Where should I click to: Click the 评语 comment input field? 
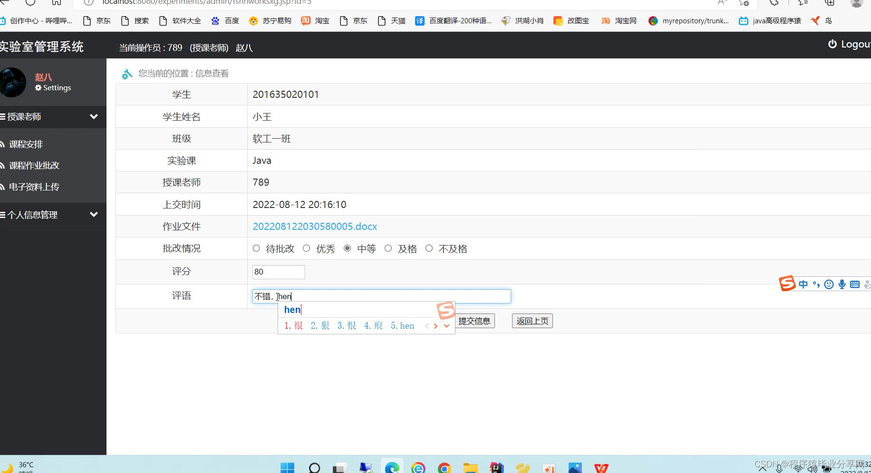coord(381,296)
